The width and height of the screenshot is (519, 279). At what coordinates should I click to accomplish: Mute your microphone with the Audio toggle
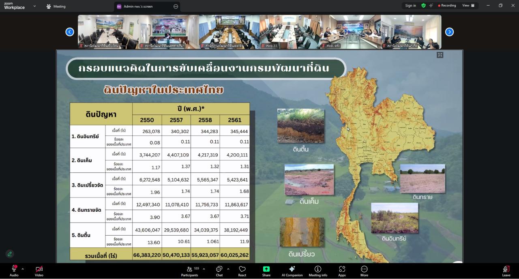tap(13, 268)
